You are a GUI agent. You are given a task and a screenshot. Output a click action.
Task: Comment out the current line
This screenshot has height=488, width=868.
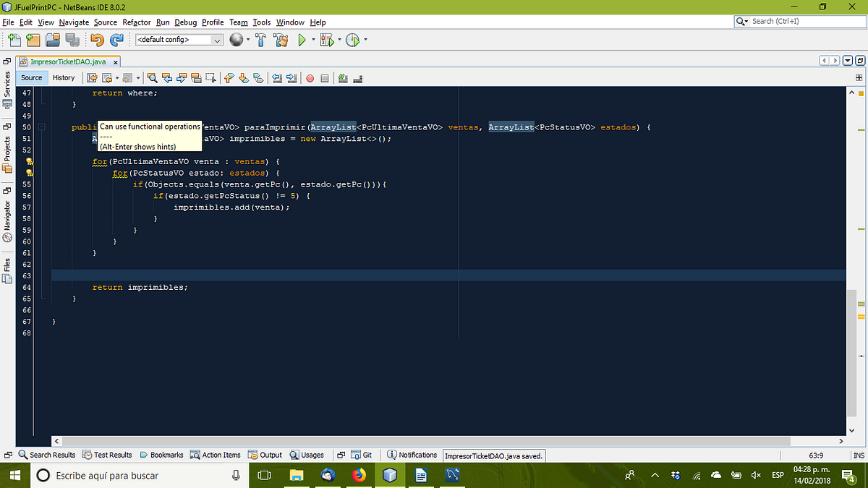coord(342,78)
